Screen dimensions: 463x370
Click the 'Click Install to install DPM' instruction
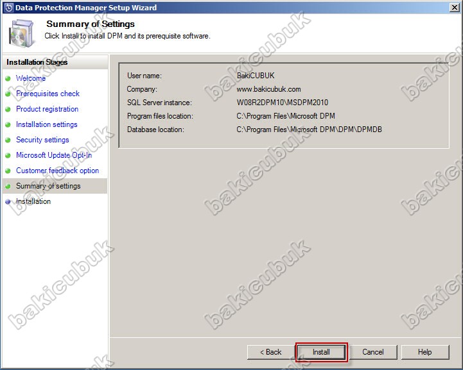127,36
